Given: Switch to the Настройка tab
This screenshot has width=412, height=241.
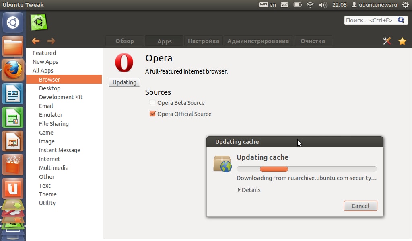Looking at the screenshot, I should (x=204, y=41).
